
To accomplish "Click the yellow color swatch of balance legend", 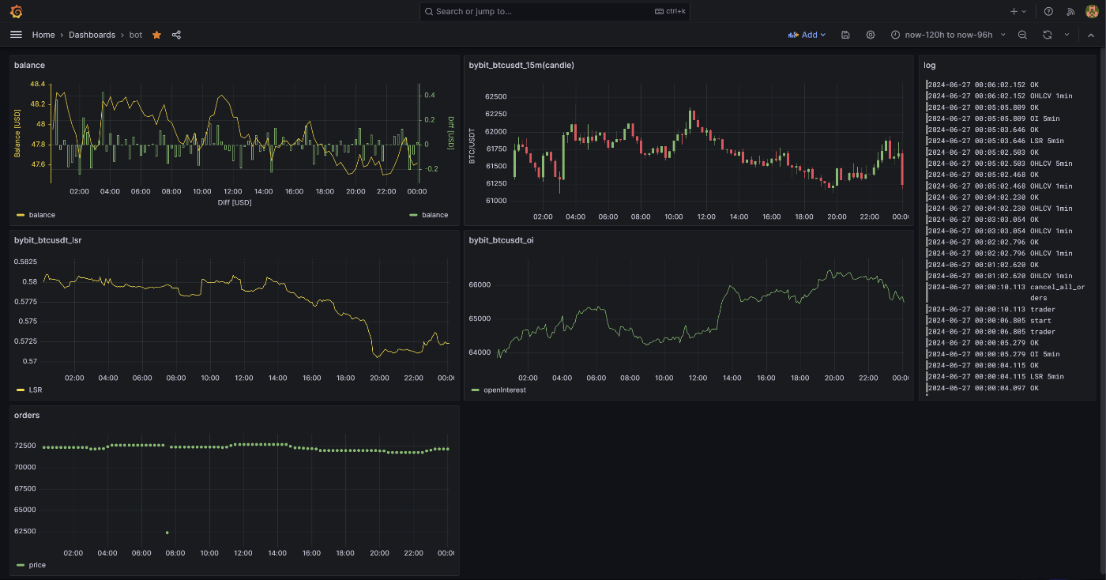I will [x=21, y=215].
